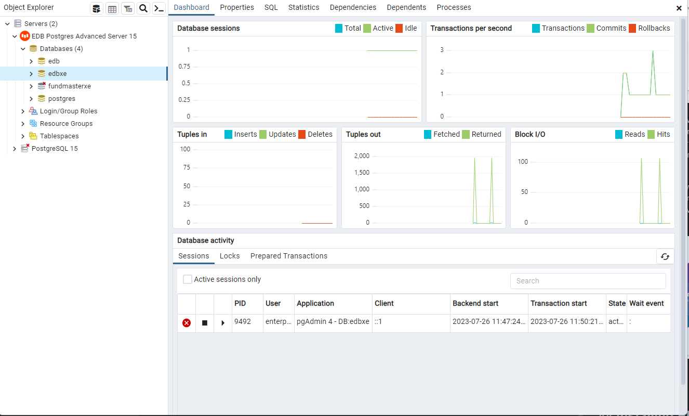Cancel active query using black square icon
This screenshot has width=689, height=416.
coord(205,323)
